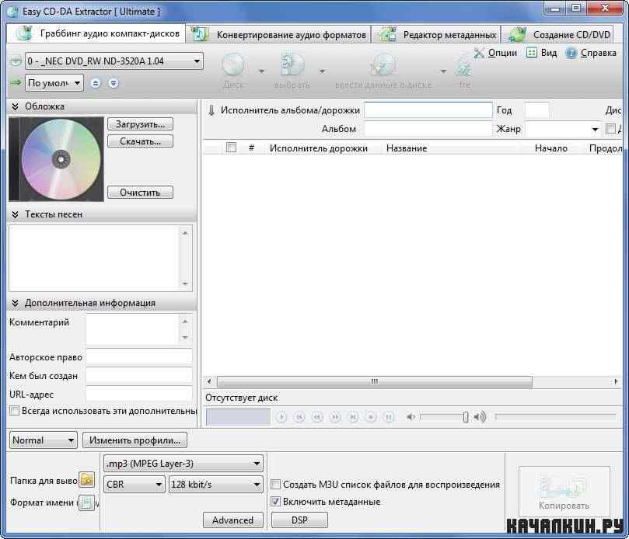Viewport: 629px width, 539px height.
Task: Click the drive icon beside NEC DVD_RW
Action: 16,61
